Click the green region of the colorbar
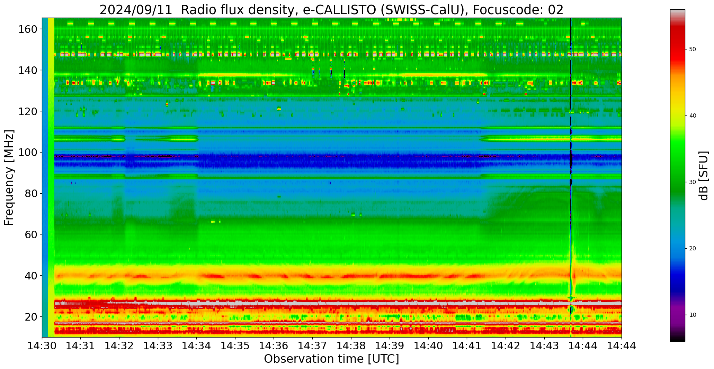This screenshot has width=714, height=369. coord(677,166)
